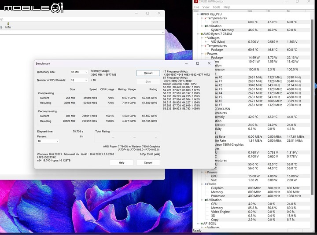Click the Radeon 780M Graphics tree entry
The height and width of the screenshot is (235, 317).
pos(229,145)
